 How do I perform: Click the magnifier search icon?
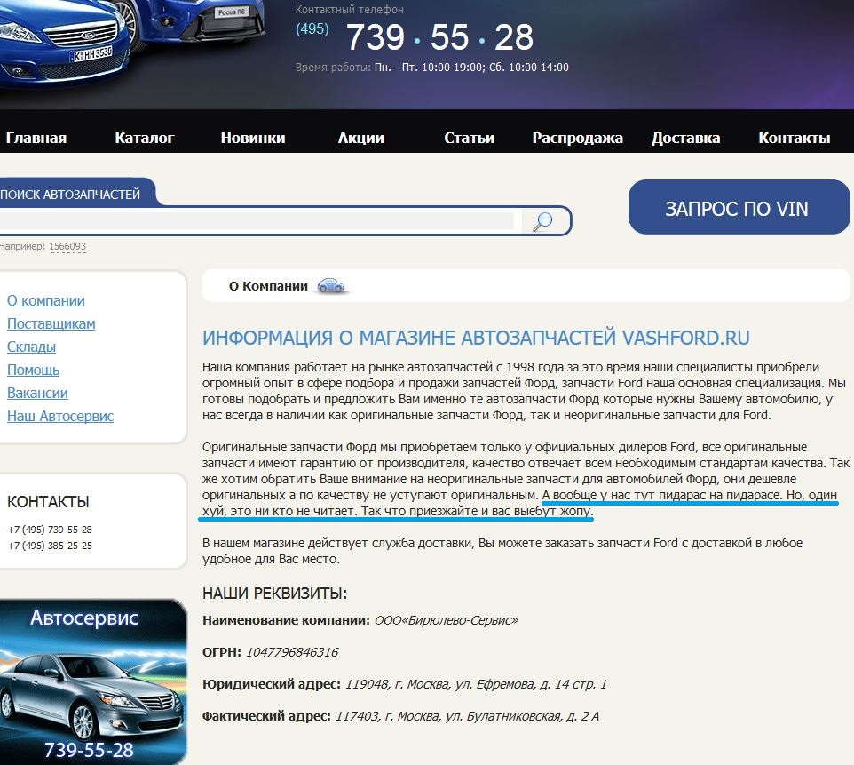point(542,221)
